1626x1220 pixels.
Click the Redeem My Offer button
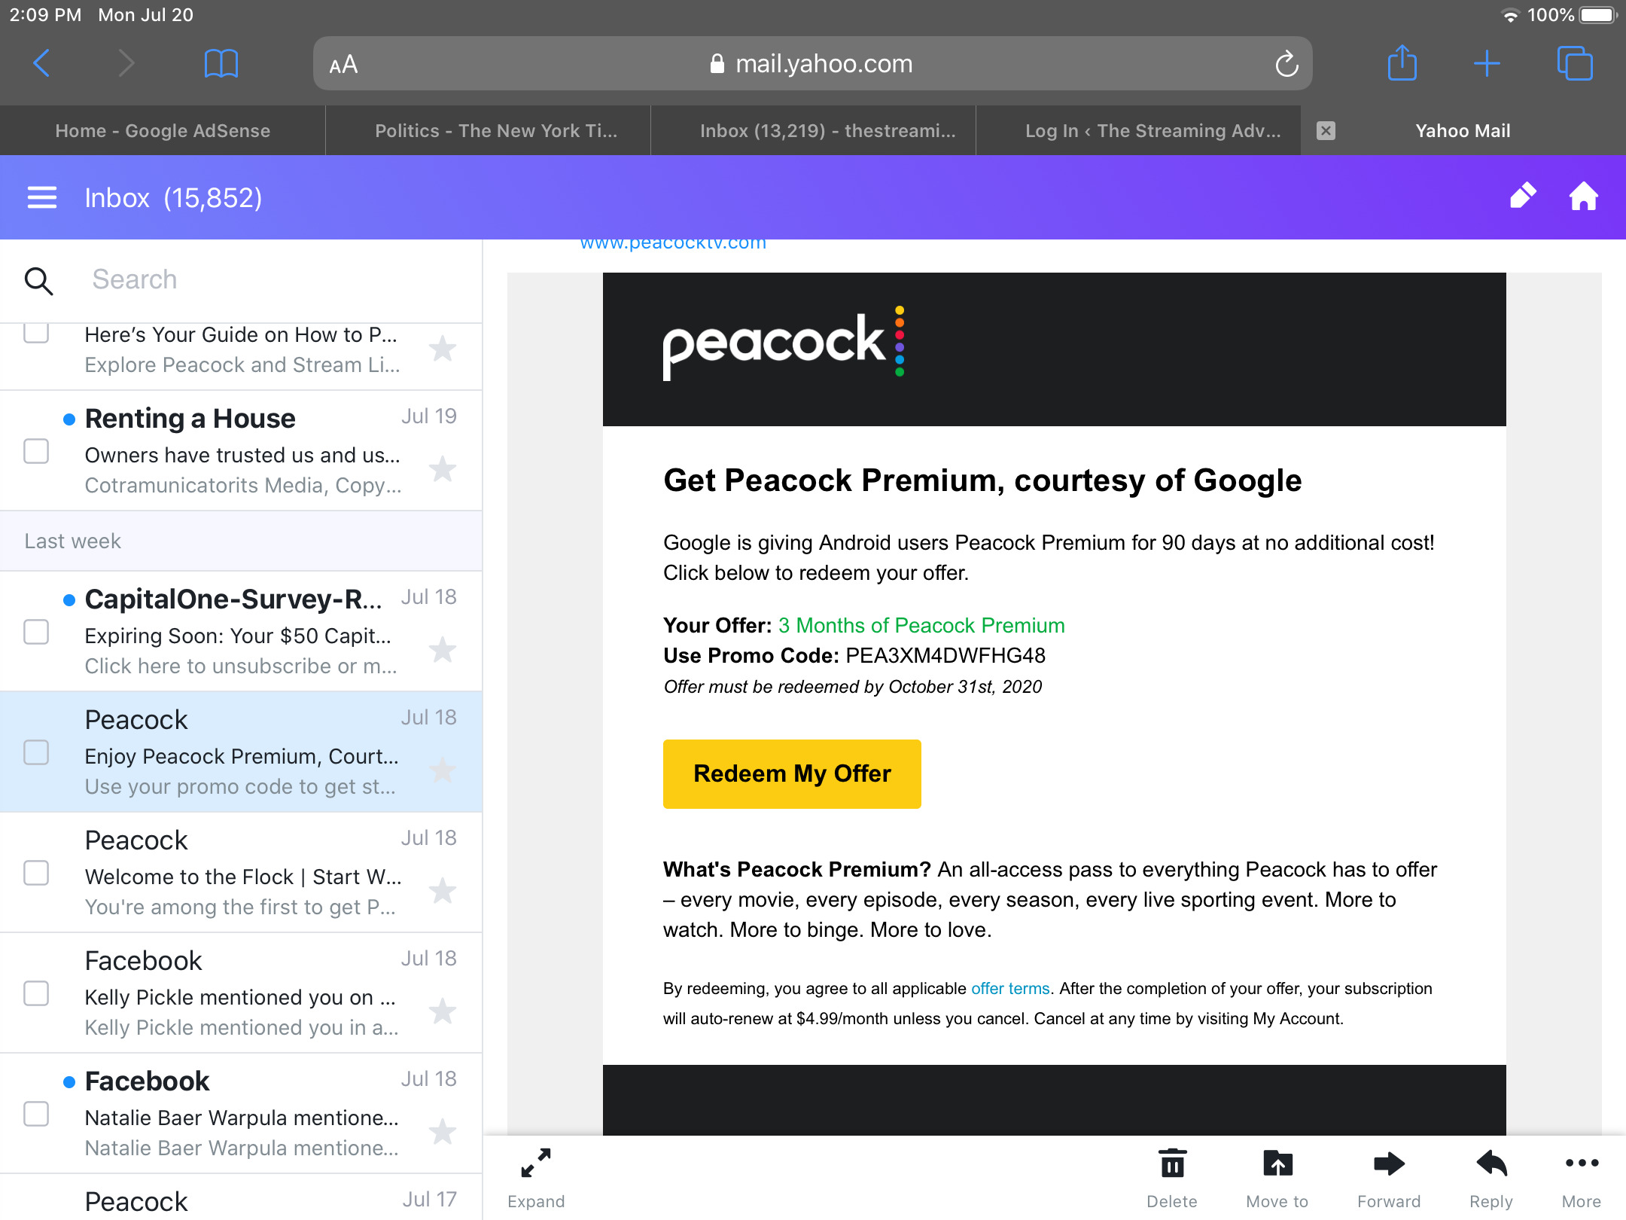792,773
